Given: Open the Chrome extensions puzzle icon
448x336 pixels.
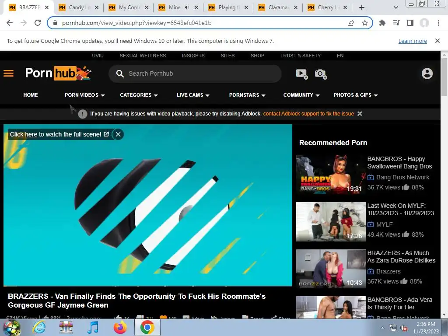Looking at the screenshot, I should point(382,23).
